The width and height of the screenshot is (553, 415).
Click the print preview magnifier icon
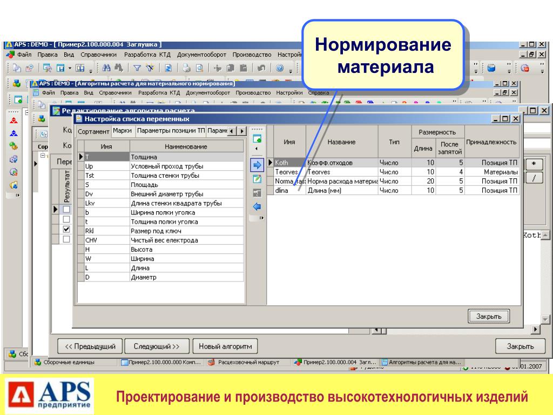(x=199, y=68)
